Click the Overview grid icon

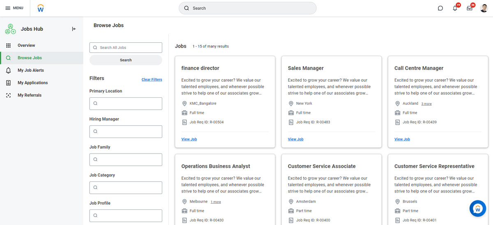tap(8, 46)
